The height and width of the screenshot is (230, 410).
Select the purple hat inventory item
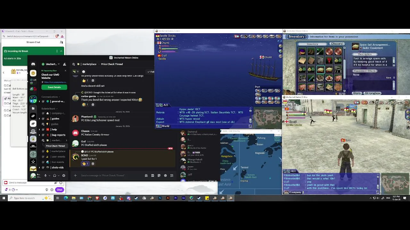point(302,52)
